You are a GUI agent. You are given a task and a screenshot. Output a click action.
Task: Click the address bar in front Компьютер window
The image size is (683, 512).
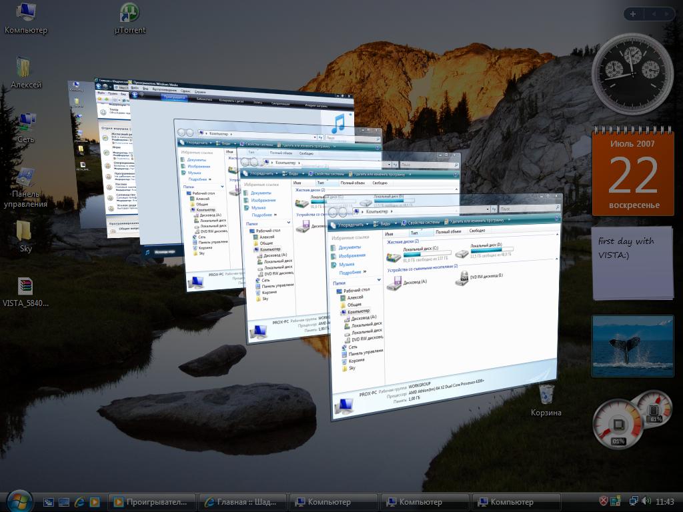point(420,210)
